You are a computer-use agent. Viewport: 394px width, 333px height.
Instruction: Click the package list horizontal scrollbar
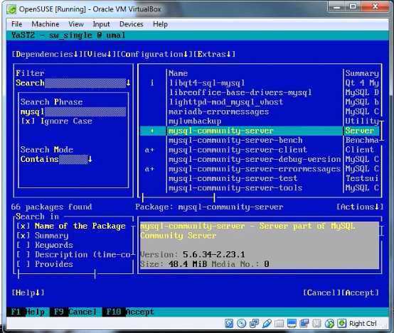coord(179,197)
